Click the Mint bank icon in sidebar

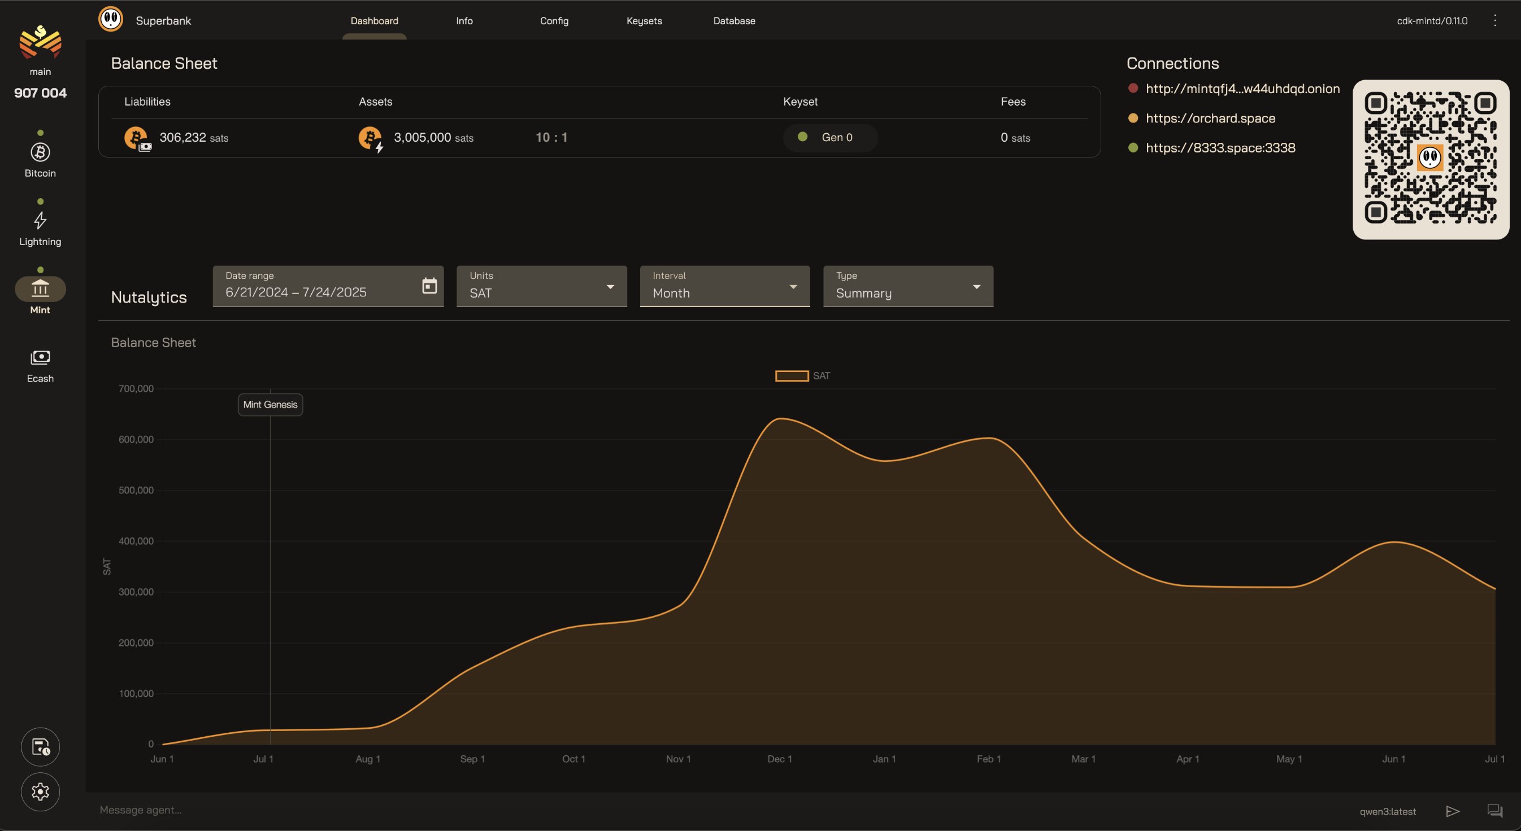[40, 289]
